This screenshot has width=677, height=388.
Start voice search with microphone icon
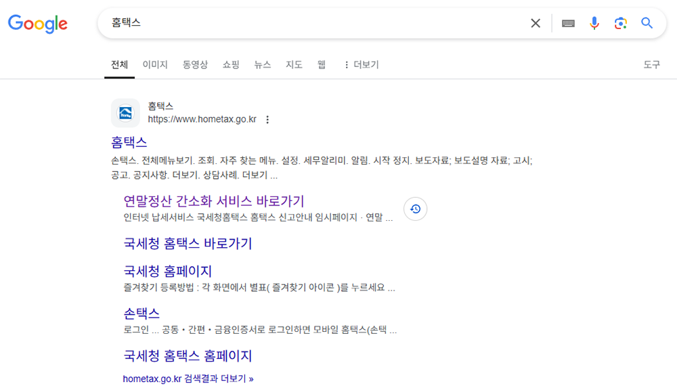tap(594, 23)
